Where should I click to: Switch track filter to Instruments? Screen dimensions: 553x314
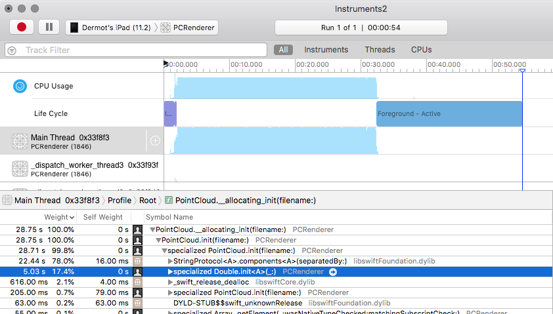(x=326, y=50)
